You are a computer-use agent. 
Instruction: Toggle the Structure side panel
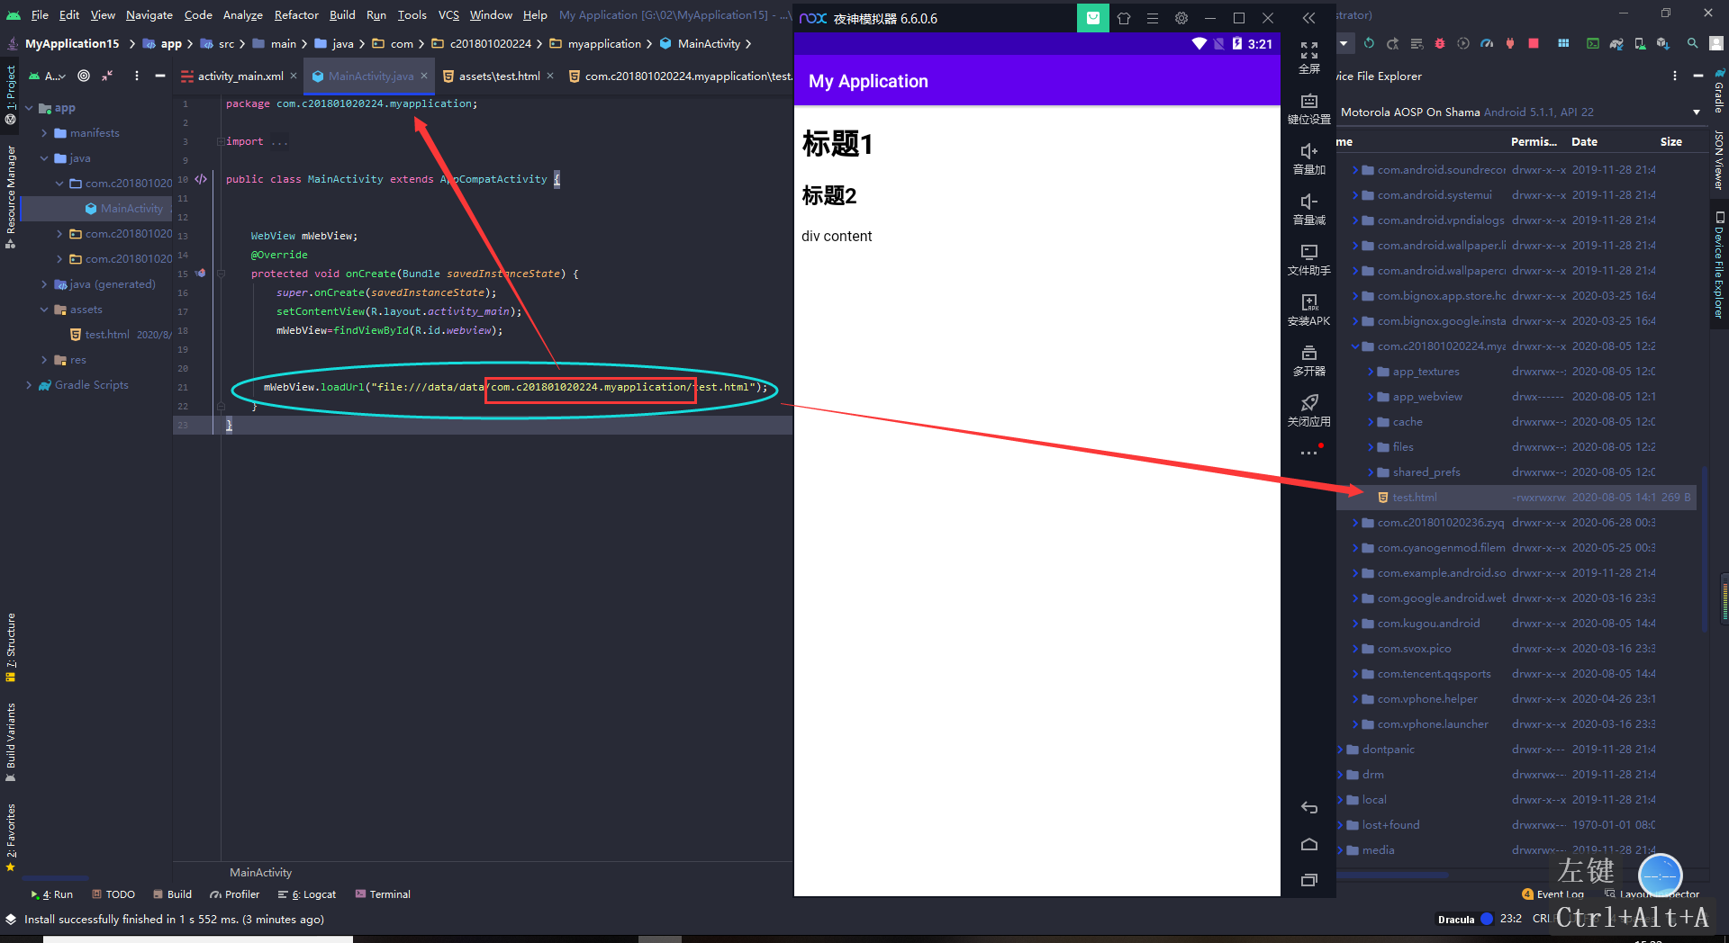[x=11, y=648]
